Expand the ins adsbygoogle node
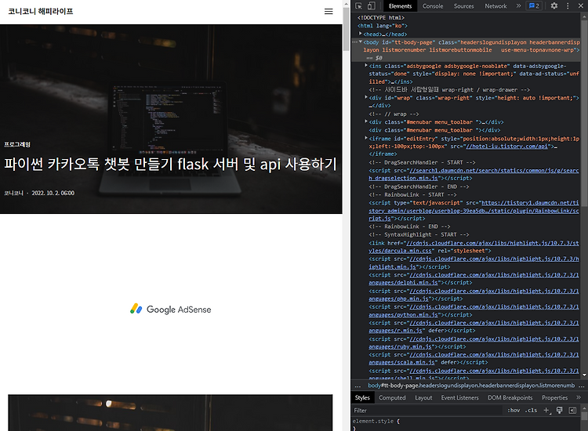This screenshot has height=431, width=588. 366,66
